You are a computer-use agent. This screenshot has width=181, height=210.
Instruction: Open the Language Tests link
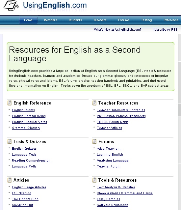click(x=24, y=155)
